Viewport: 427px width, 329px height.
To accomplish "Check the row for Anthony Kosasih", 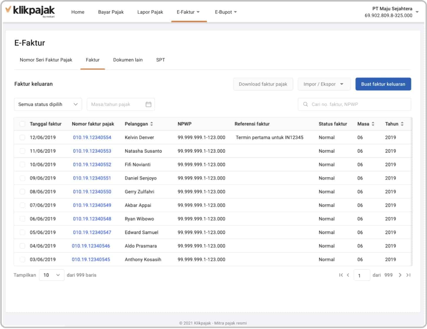I will click(23, 259).
